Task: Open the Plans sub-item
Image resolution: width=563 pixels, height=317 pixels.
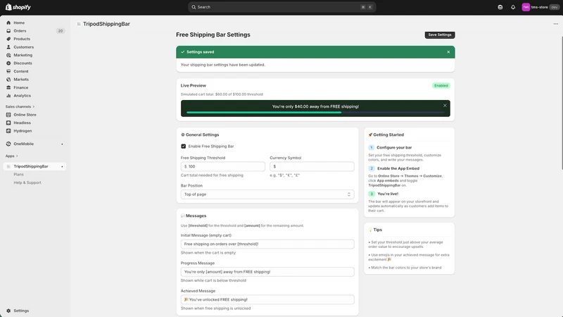Action: 19,174
